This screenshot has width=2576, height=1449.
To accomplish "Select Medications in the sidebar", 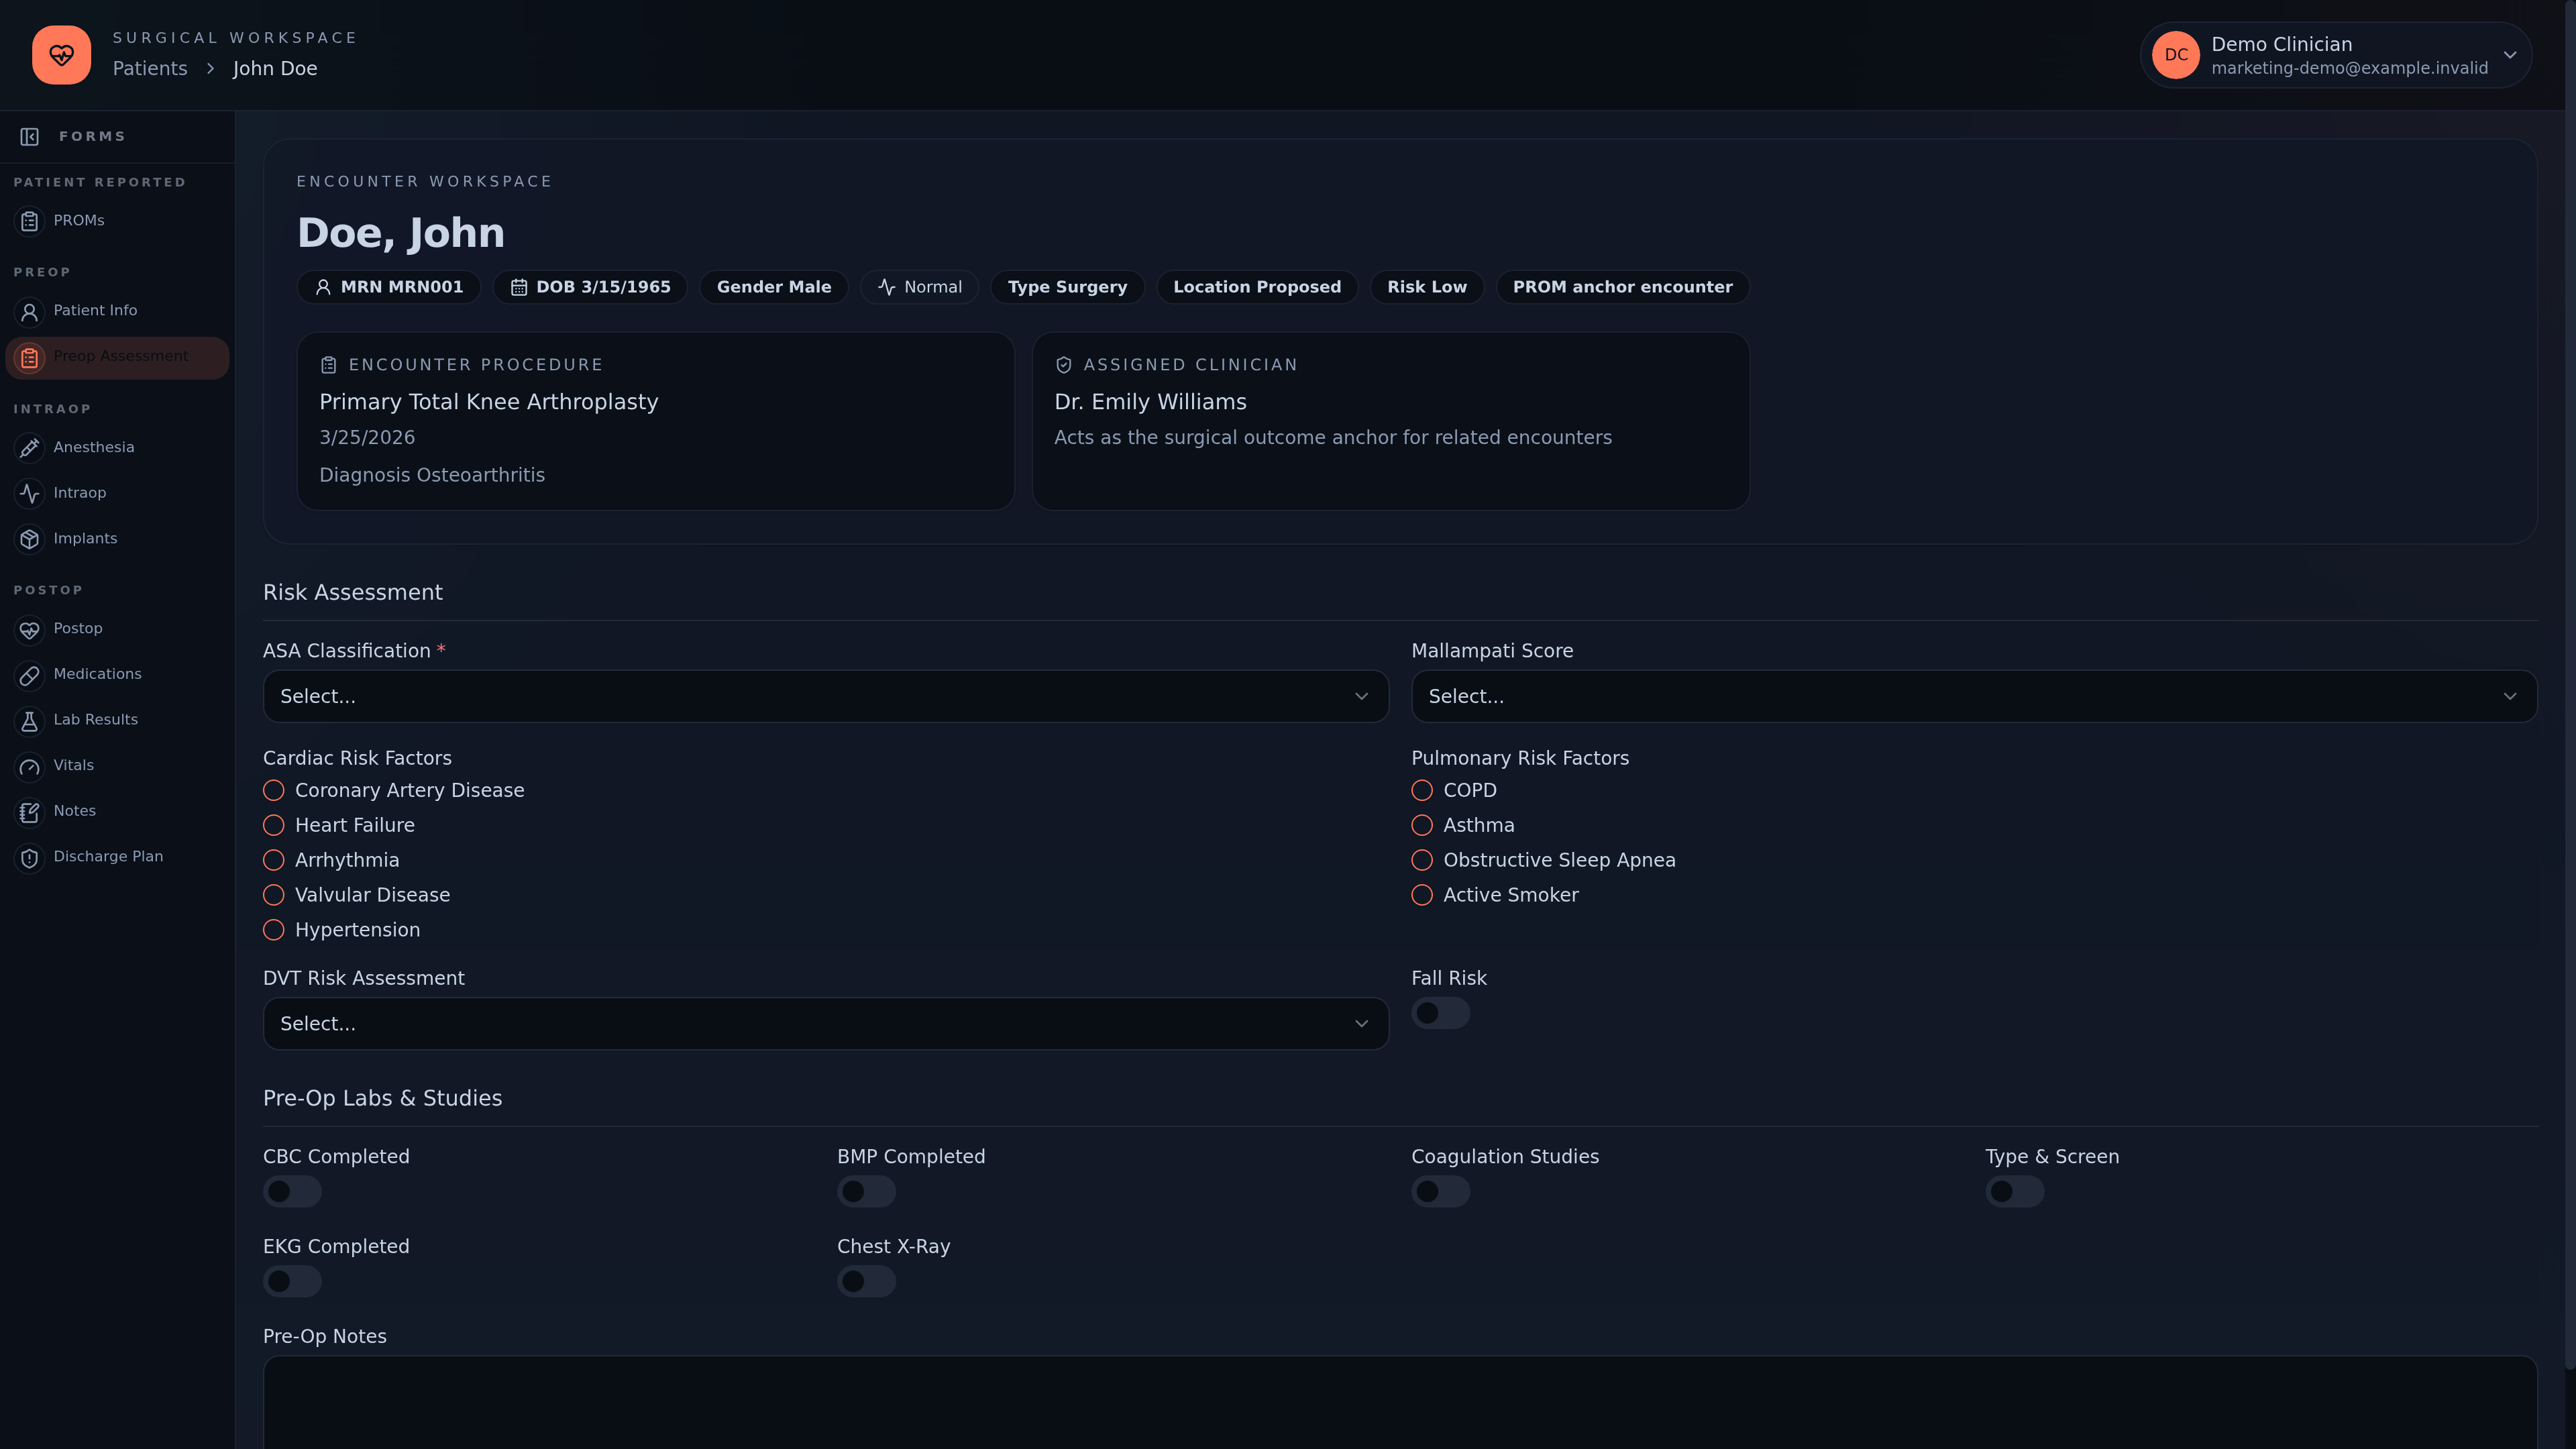I will click(117, 674).
